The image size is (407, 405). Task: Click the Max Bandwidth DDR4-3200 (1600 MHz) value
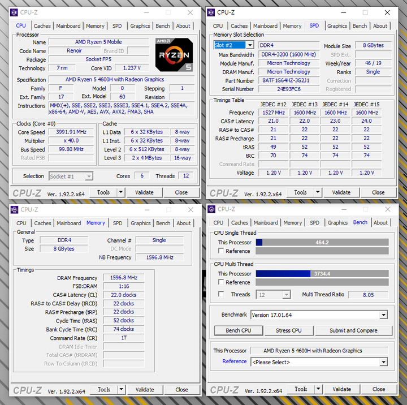[x=289, y=54]
